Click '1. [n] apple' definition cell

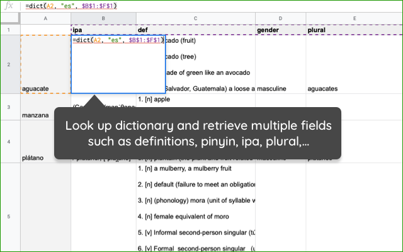pos(154,100)
